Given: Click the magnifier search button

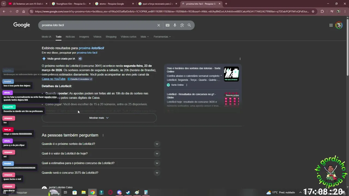Looking at the screenshot, I should [x=189, y=25].
